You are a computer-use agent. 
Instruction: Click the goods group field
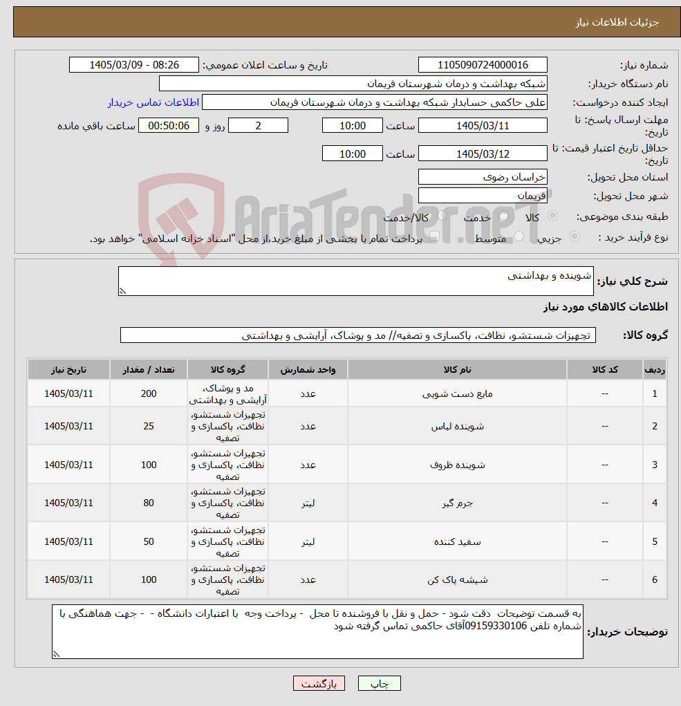pos(358,335)
